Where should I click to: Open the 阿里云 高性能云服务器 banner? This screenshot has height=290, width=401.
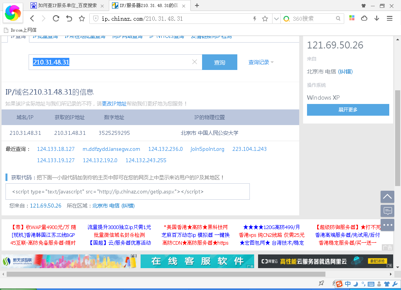click(x=325, y=261)
